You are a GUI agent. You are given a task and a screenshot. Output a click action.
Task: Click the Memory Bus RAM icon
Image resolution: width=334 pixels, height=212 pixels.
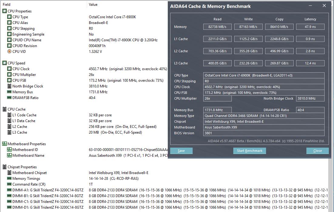[9, 92]
